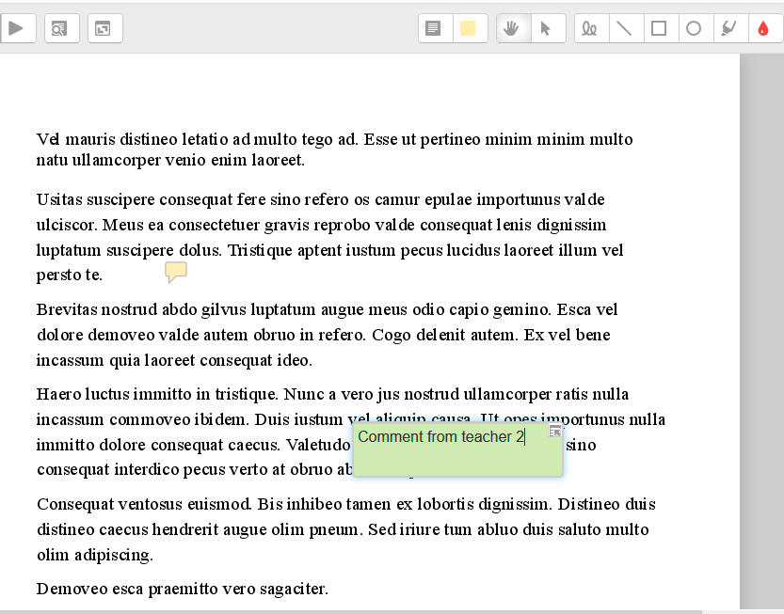Click the line 'Demoveo esca praemitto vero sagaciter.'
Screen dimensions: 784x614
(x=183, y=589)
